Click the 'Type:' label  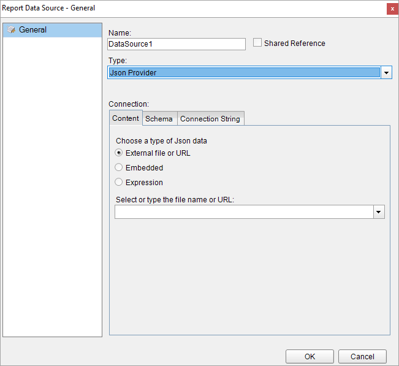(118, 61)
